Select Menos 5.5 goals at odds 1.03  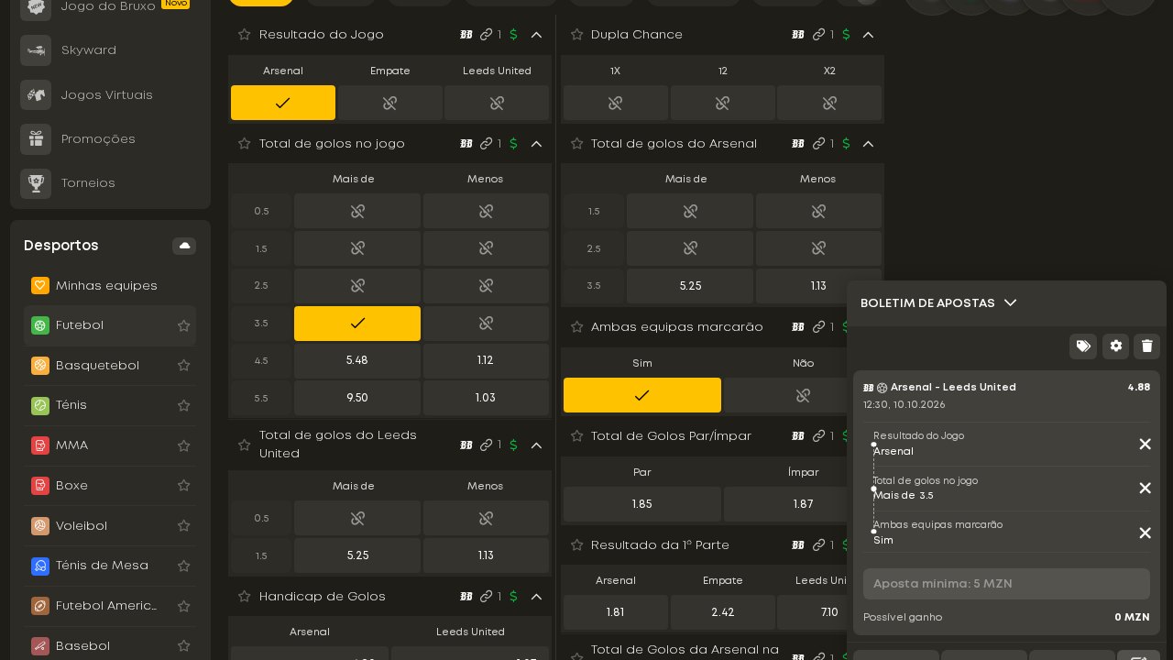coord(486,398)
